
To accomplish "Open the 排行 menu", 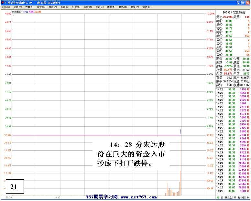I will point(53,7).
